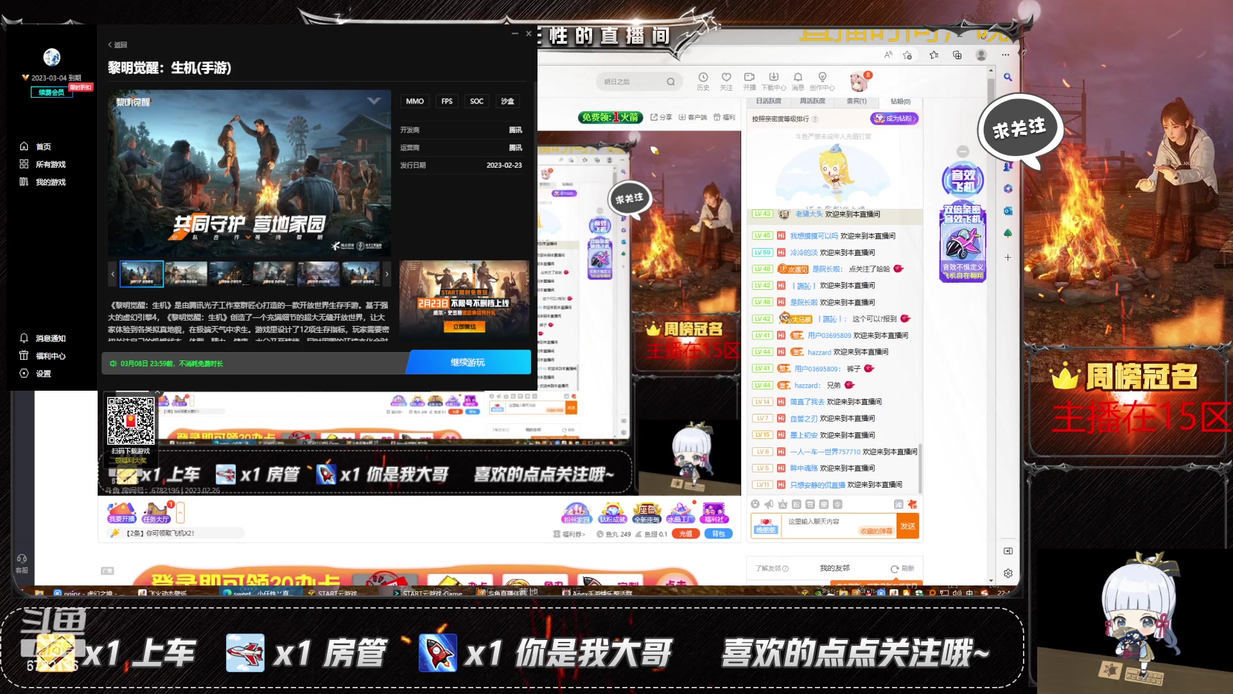This screenshot has width=1233, height=694.
Task: Click 福利 gift link above video
Action: pyautogui.click(x=724, y=117)
